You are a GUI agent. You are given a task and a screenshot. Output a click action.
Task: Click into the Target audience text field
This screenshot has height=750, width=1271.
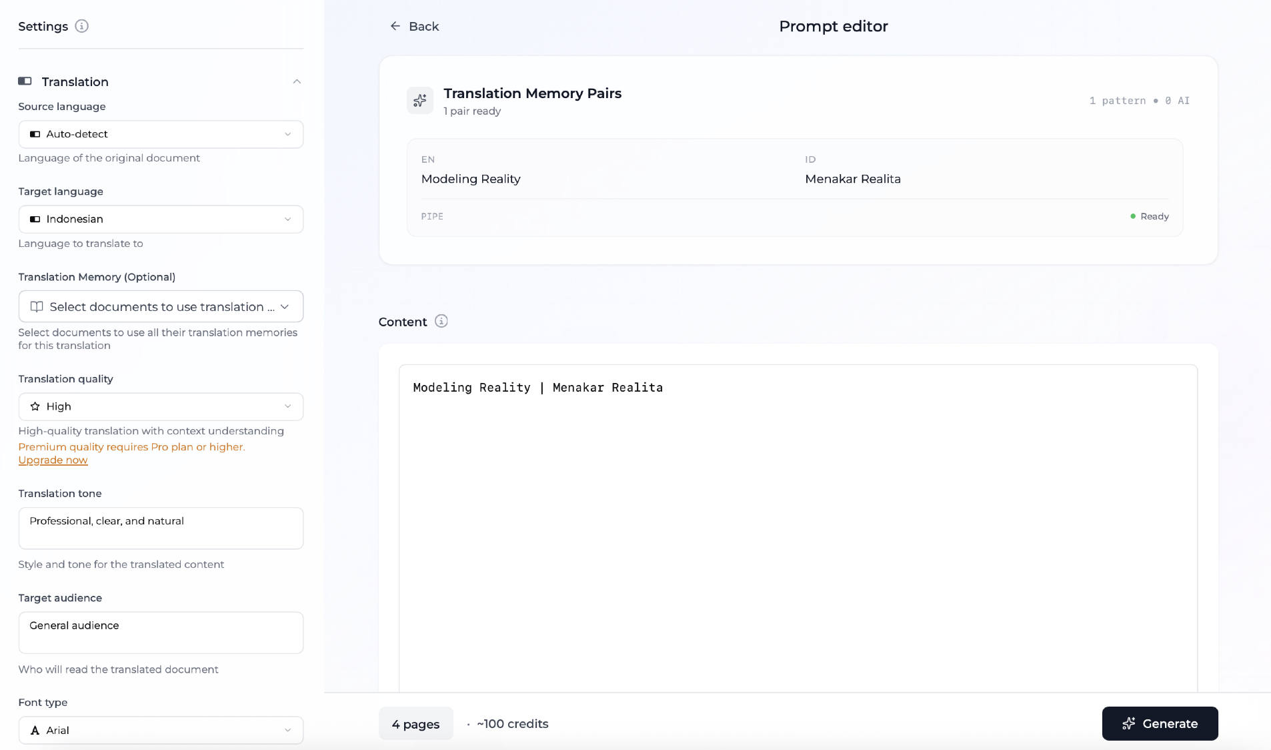pyautogui.click(x=161, y=632)
